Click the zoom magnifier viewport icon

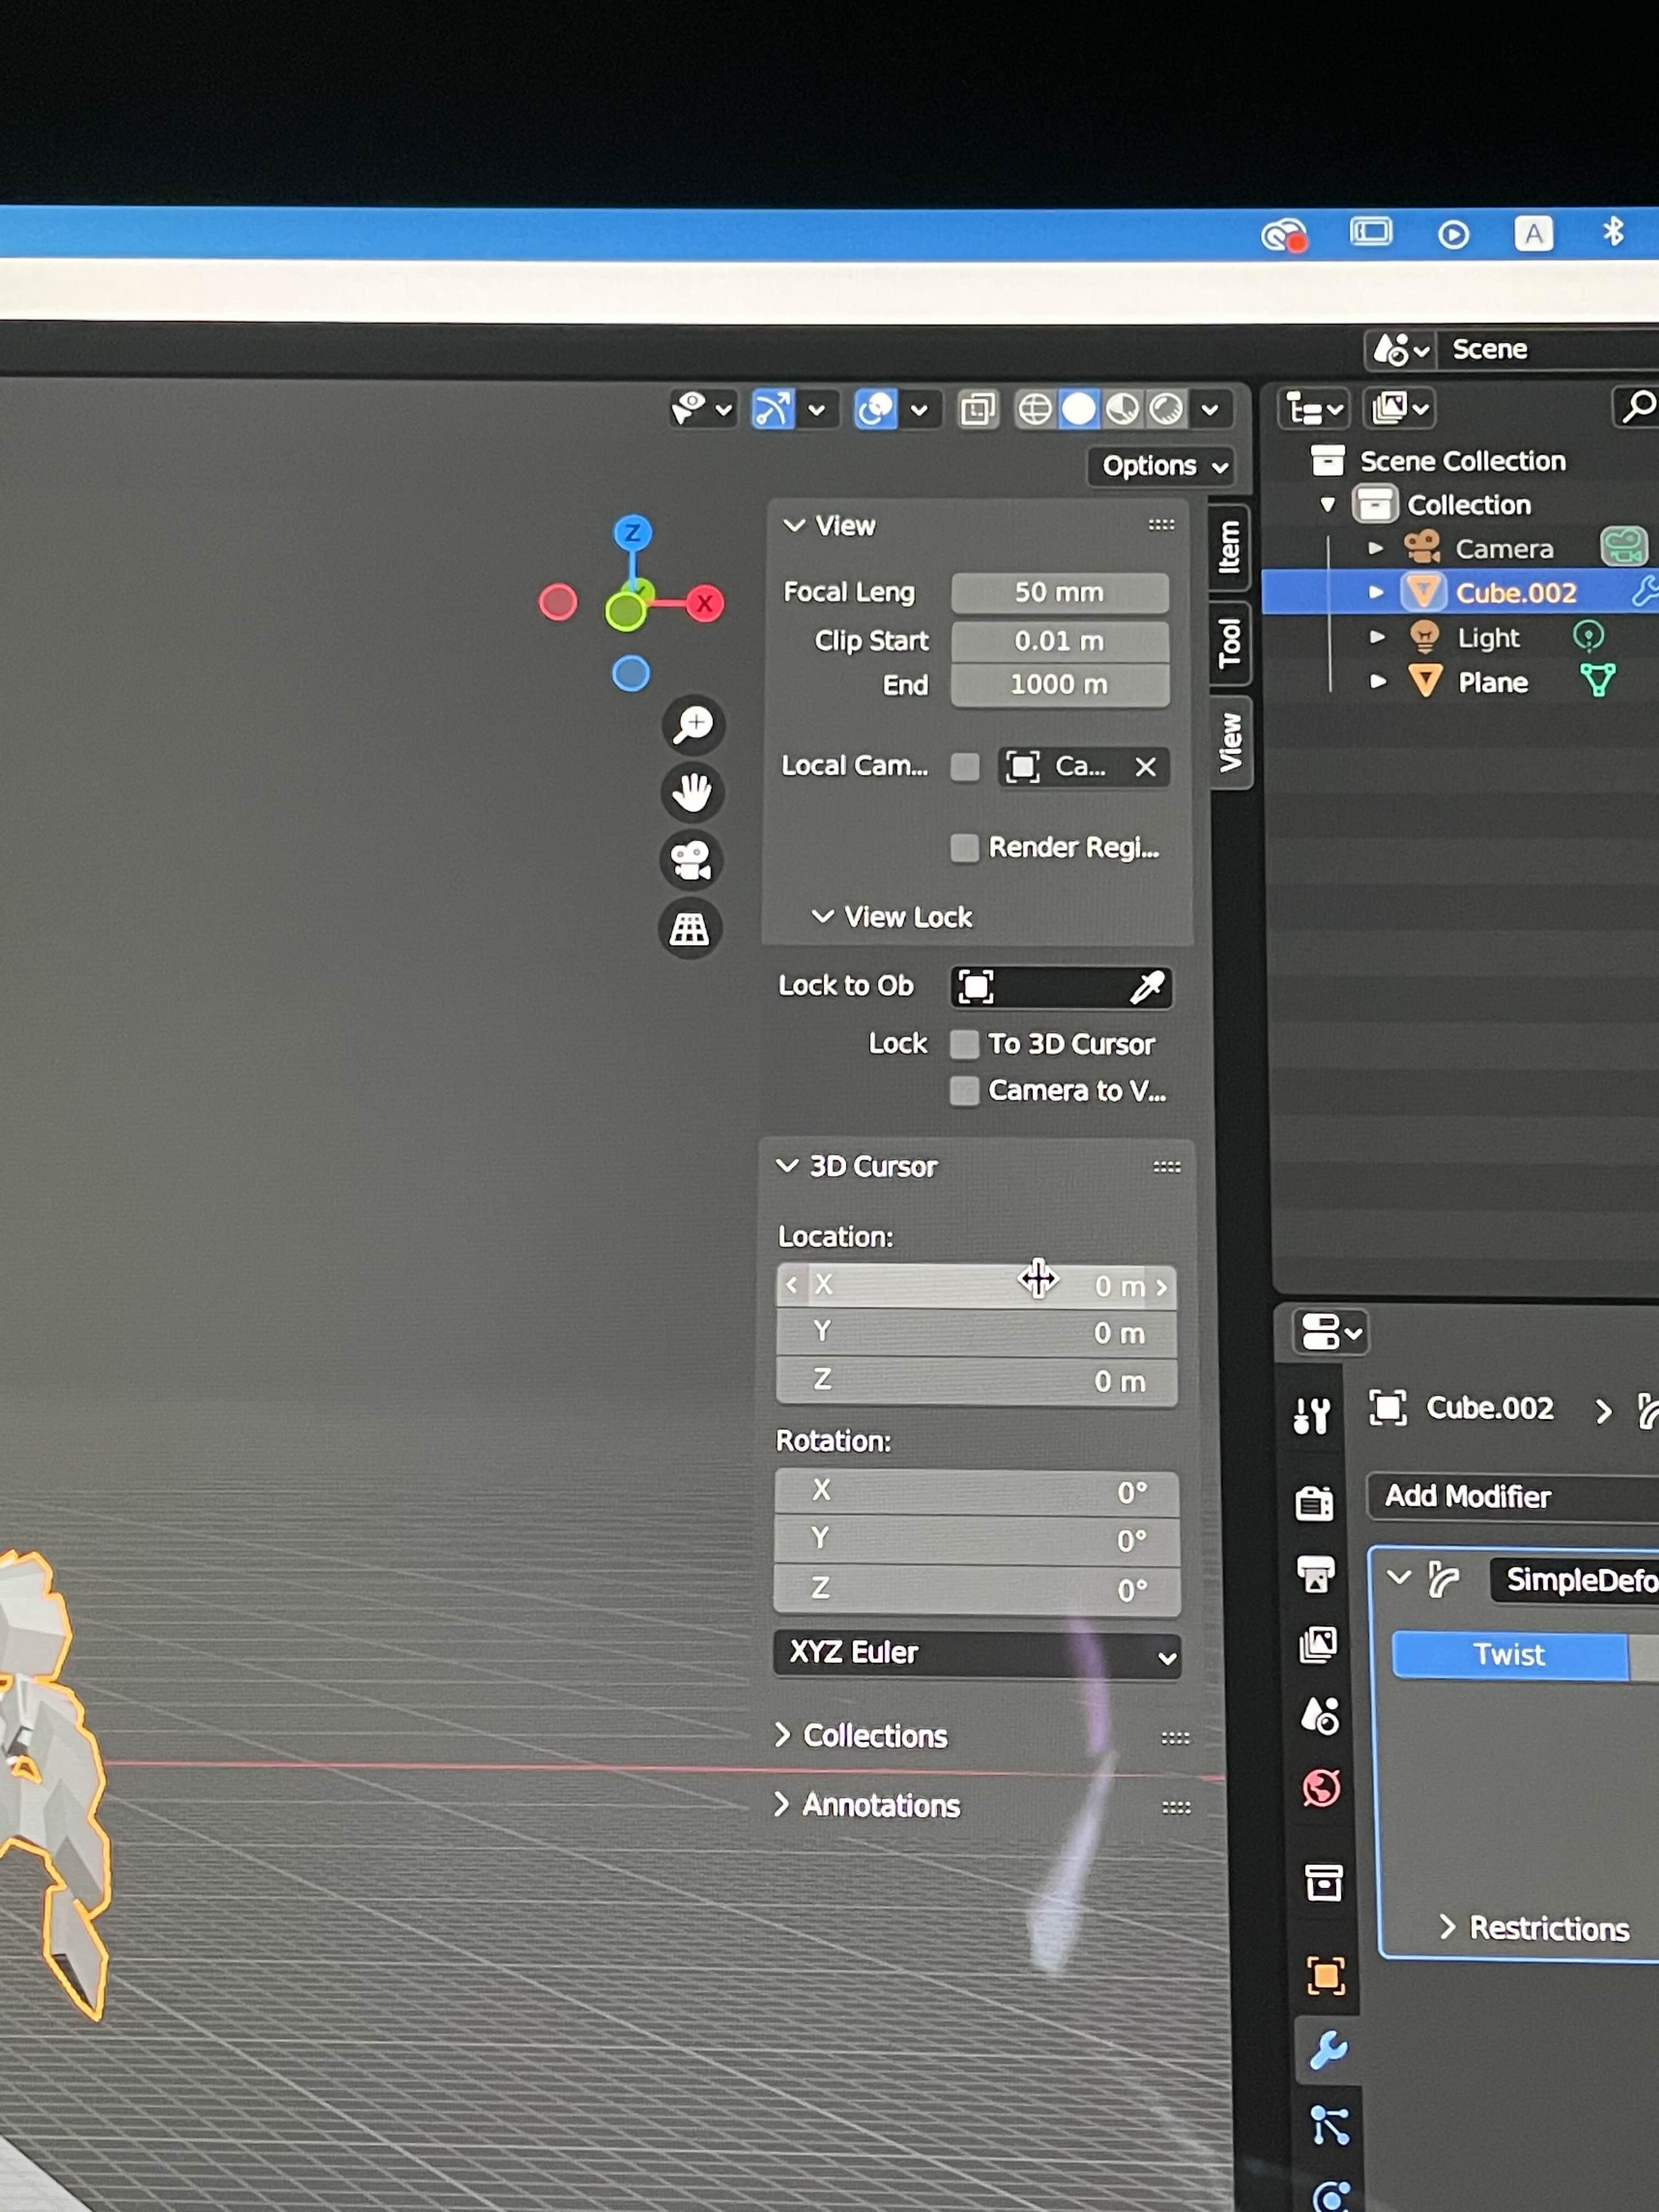click(x=692, y=724)
